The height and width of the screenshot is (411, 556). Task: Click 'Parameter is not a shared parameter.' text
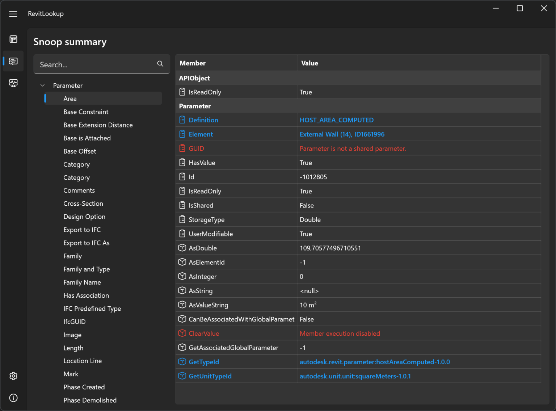coord(353,148)
